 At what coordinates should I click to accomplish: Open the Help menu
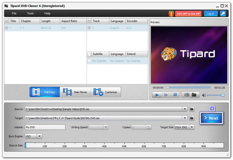pyautogui.click(x=47, y=13)
